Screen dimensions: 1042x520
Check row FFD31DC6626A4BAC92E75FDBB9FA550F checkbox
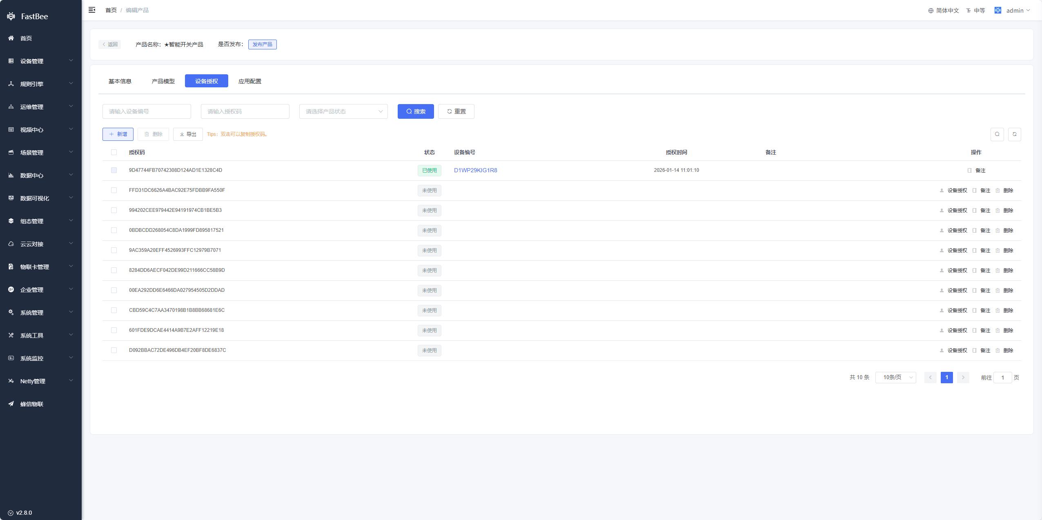[114, 190]
